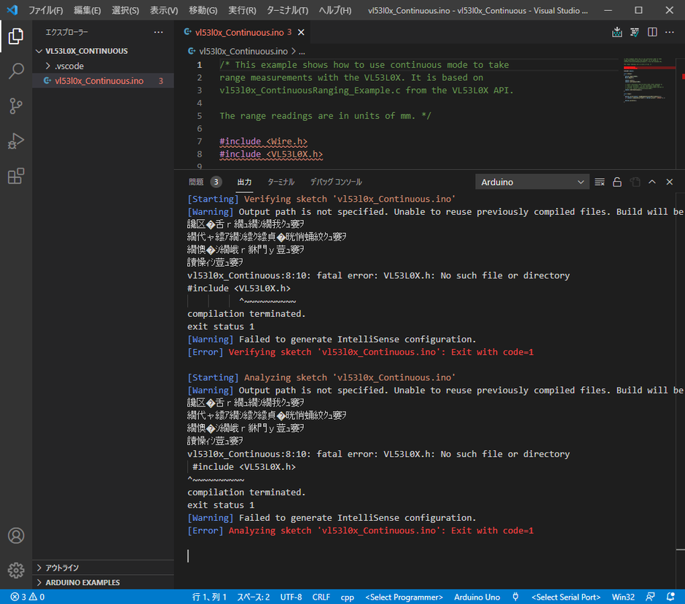Click the Arduino Upload icon in editor toolbar
The width and height of the screenshot is (685, 604).
(x=616, y=32)
